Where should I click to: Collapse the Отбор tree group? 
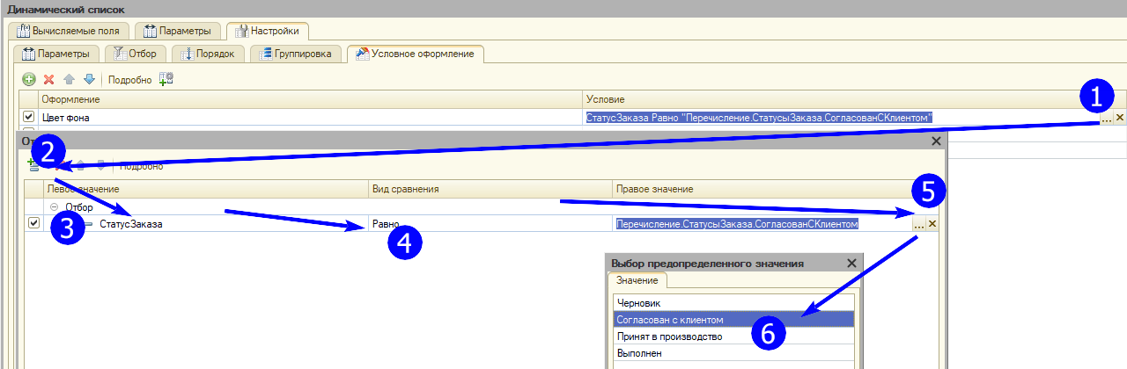coord(55,207)
